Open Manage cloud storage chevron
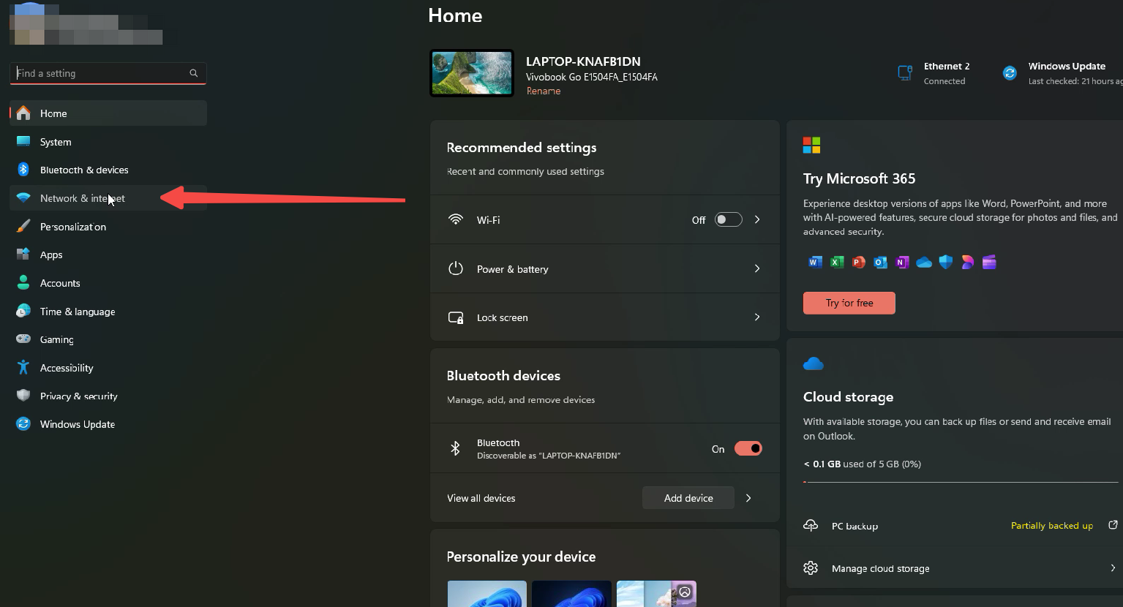 (x=1113, y=568)
